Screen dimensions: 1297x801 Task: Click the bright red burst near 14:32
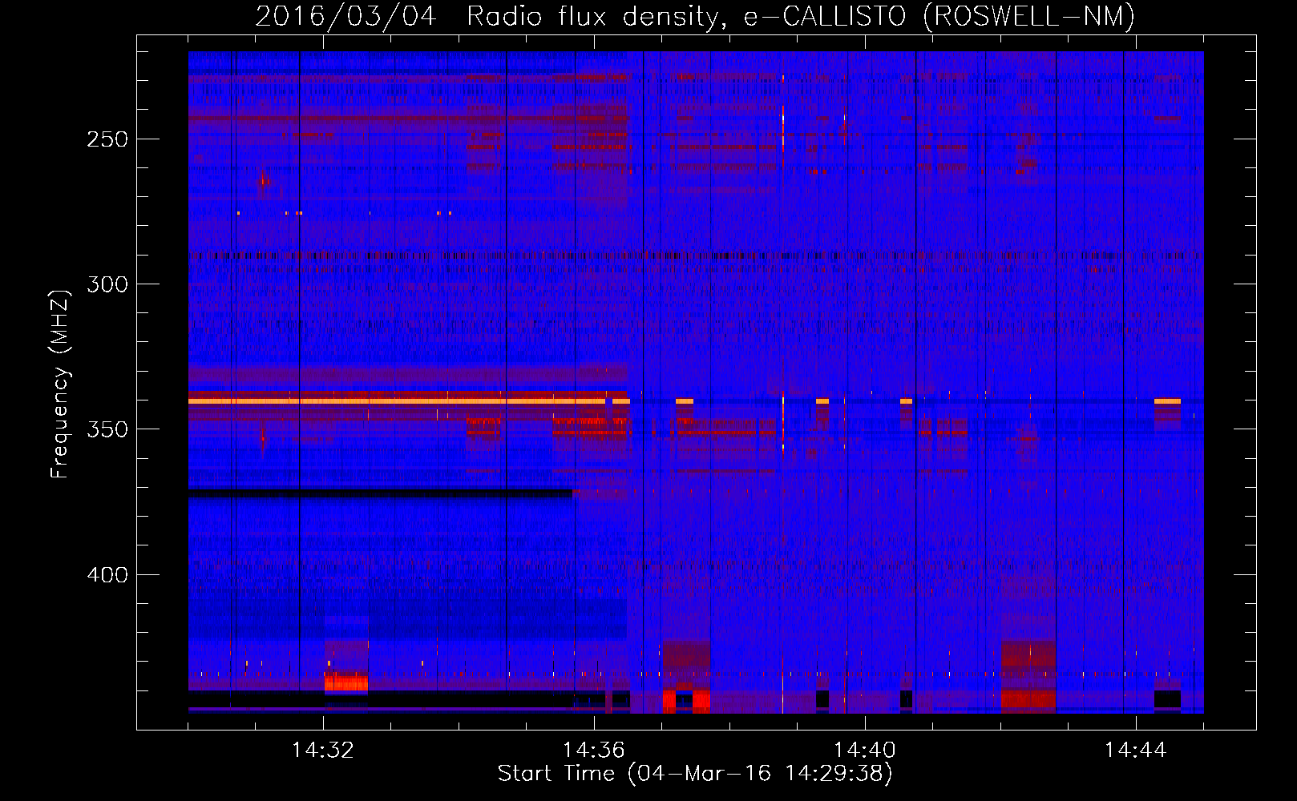click(346, 682)
